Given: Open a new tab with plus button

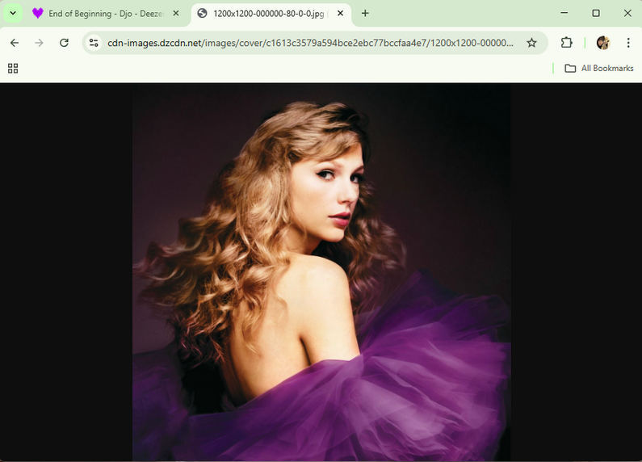Looking at the screenshot, I should point(365,14).
